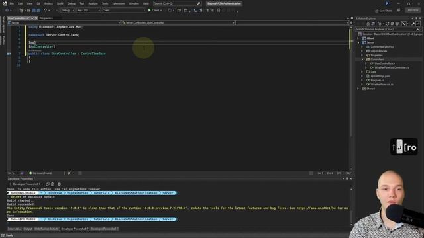Click the ControllerBase class name in code
This screenshot has height=238, width=424.
pyautogui.click(x=93, y=54)
